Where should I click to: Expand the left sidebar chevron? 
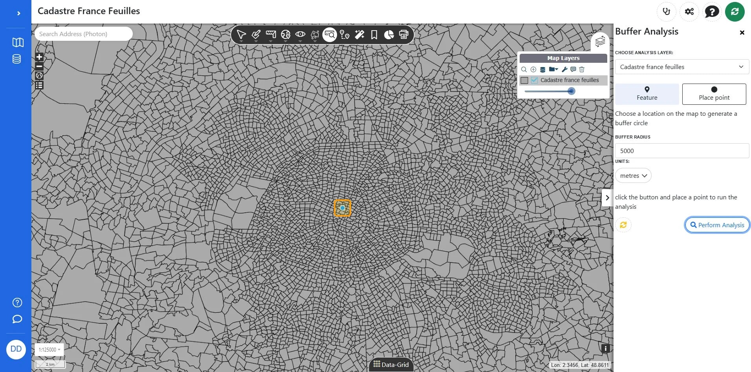(18, 13)
